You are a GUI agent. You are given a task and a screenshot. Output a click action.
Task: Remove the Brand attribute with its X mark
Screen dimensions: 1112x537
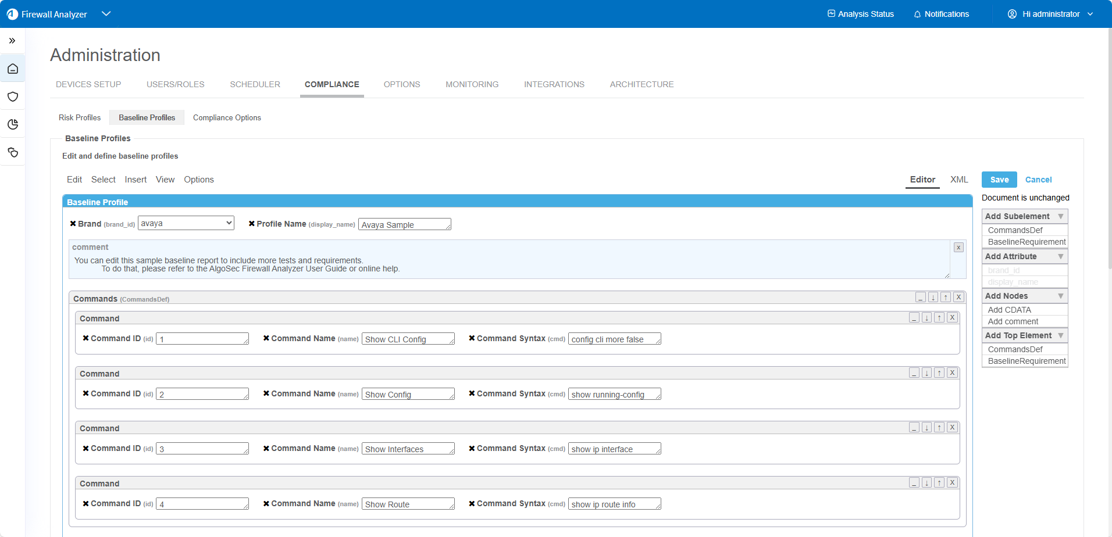click(x=73, y=224)
